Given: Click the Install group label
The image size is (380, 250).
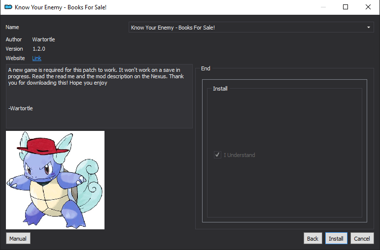Looking at the screenshot, I should [x=220, y=89].
